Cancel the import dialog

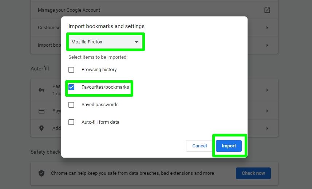click(x=200, y=146)
